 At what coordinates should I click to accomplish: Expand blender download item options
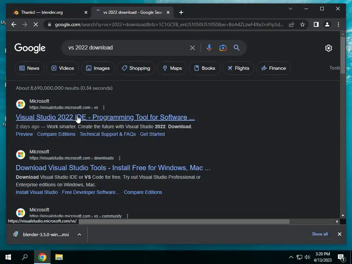click(x=79, y=234)
